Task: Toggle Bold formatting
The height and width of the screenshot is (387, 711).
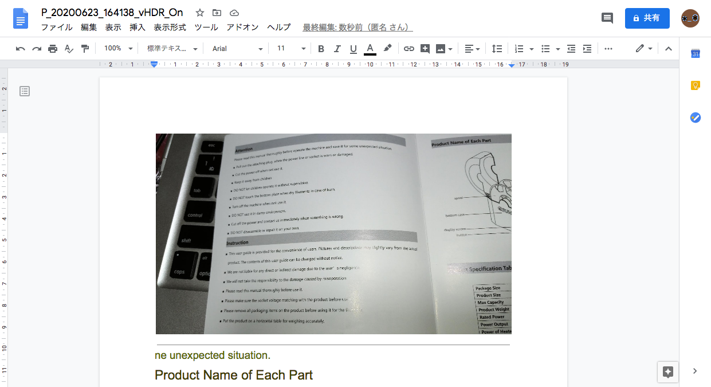Action: (x=321, y=49)
